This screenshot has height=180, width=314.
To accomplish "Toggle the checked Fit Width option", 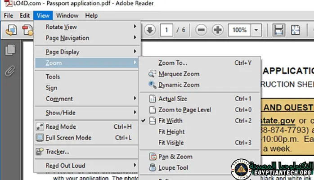I will tap(200, 121).
